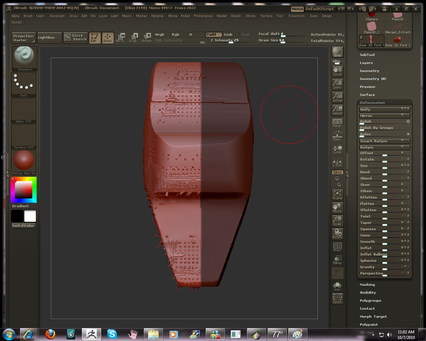Click the BPR render icon
426x341 pixels.
coord(337,52)
